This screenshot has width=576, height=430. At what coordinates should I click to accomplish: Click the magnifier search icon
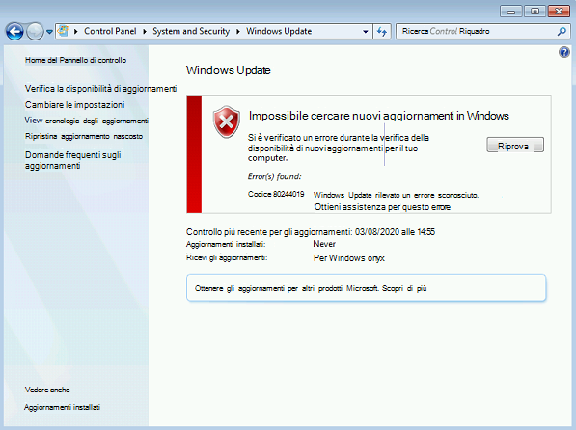pos(562,32)
